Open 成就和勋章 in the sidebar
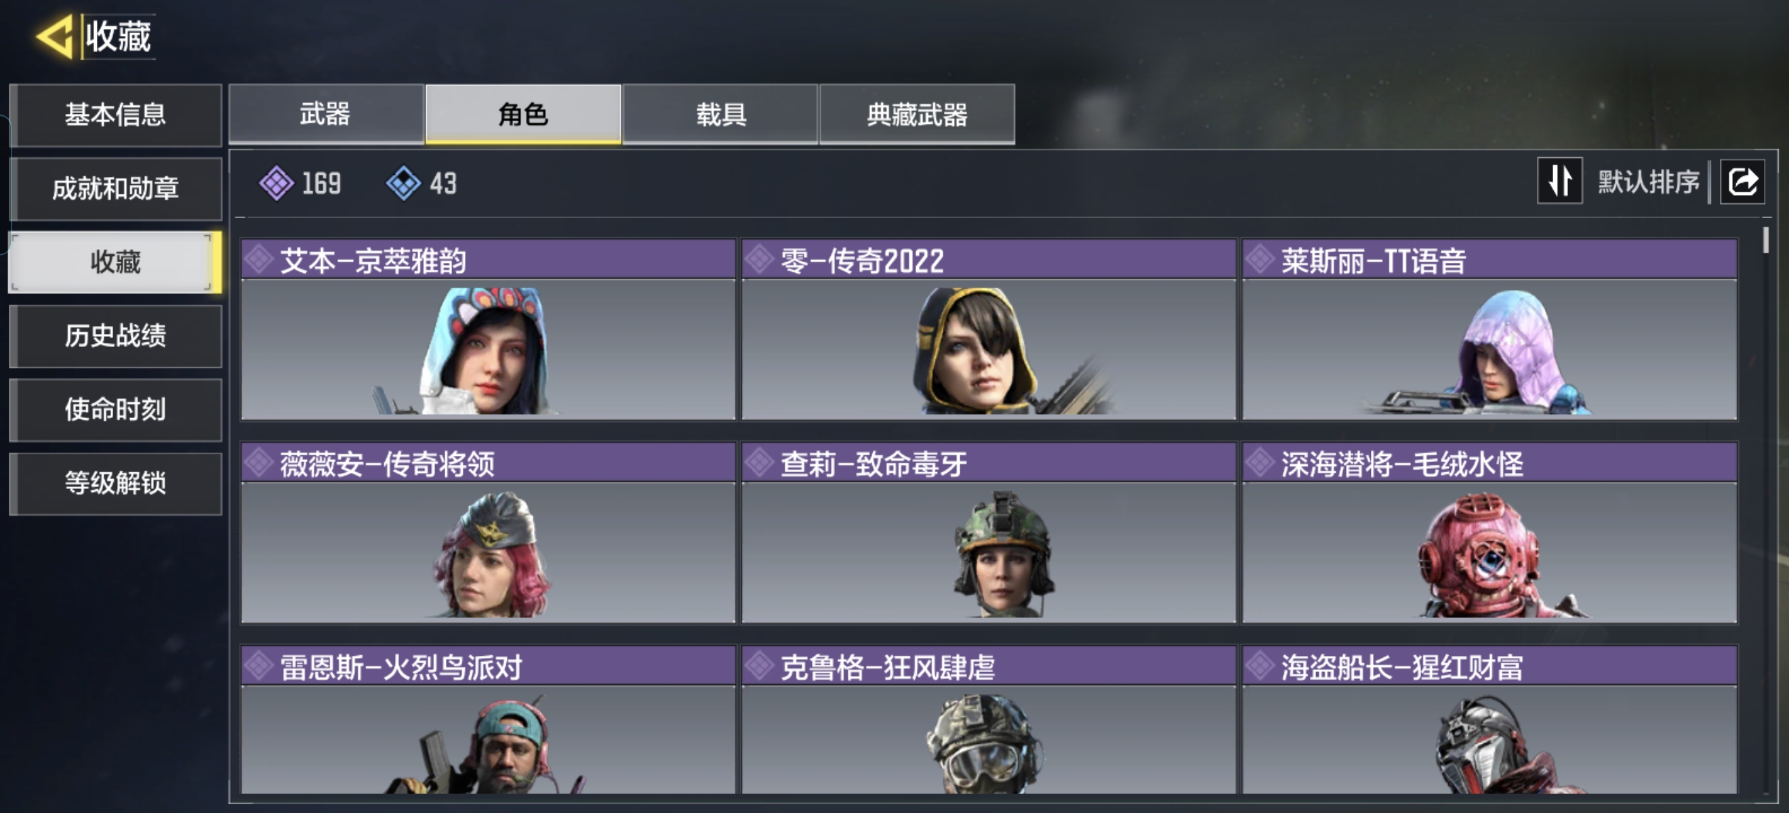1789x813 pixels. 116,189
